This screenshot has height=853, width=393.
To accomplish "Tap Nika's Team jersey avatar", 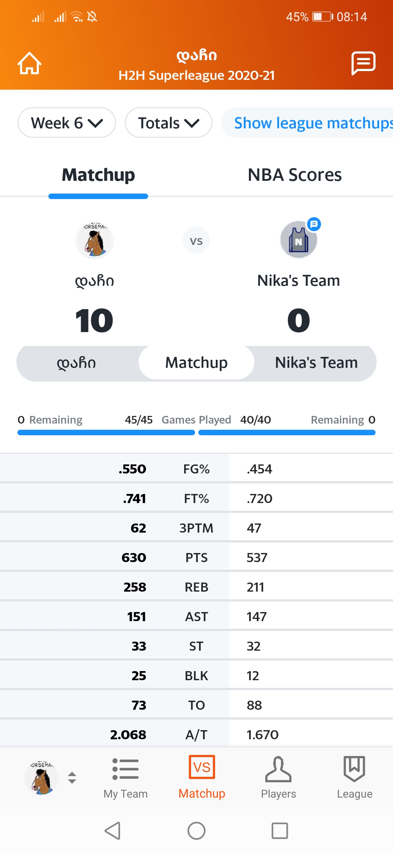I will (x=298, y=240).
